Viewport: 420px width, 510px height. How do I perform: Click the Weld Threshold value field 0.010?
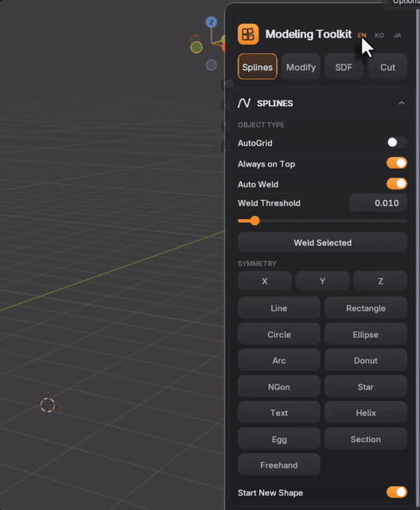click(x=378, y=203)
